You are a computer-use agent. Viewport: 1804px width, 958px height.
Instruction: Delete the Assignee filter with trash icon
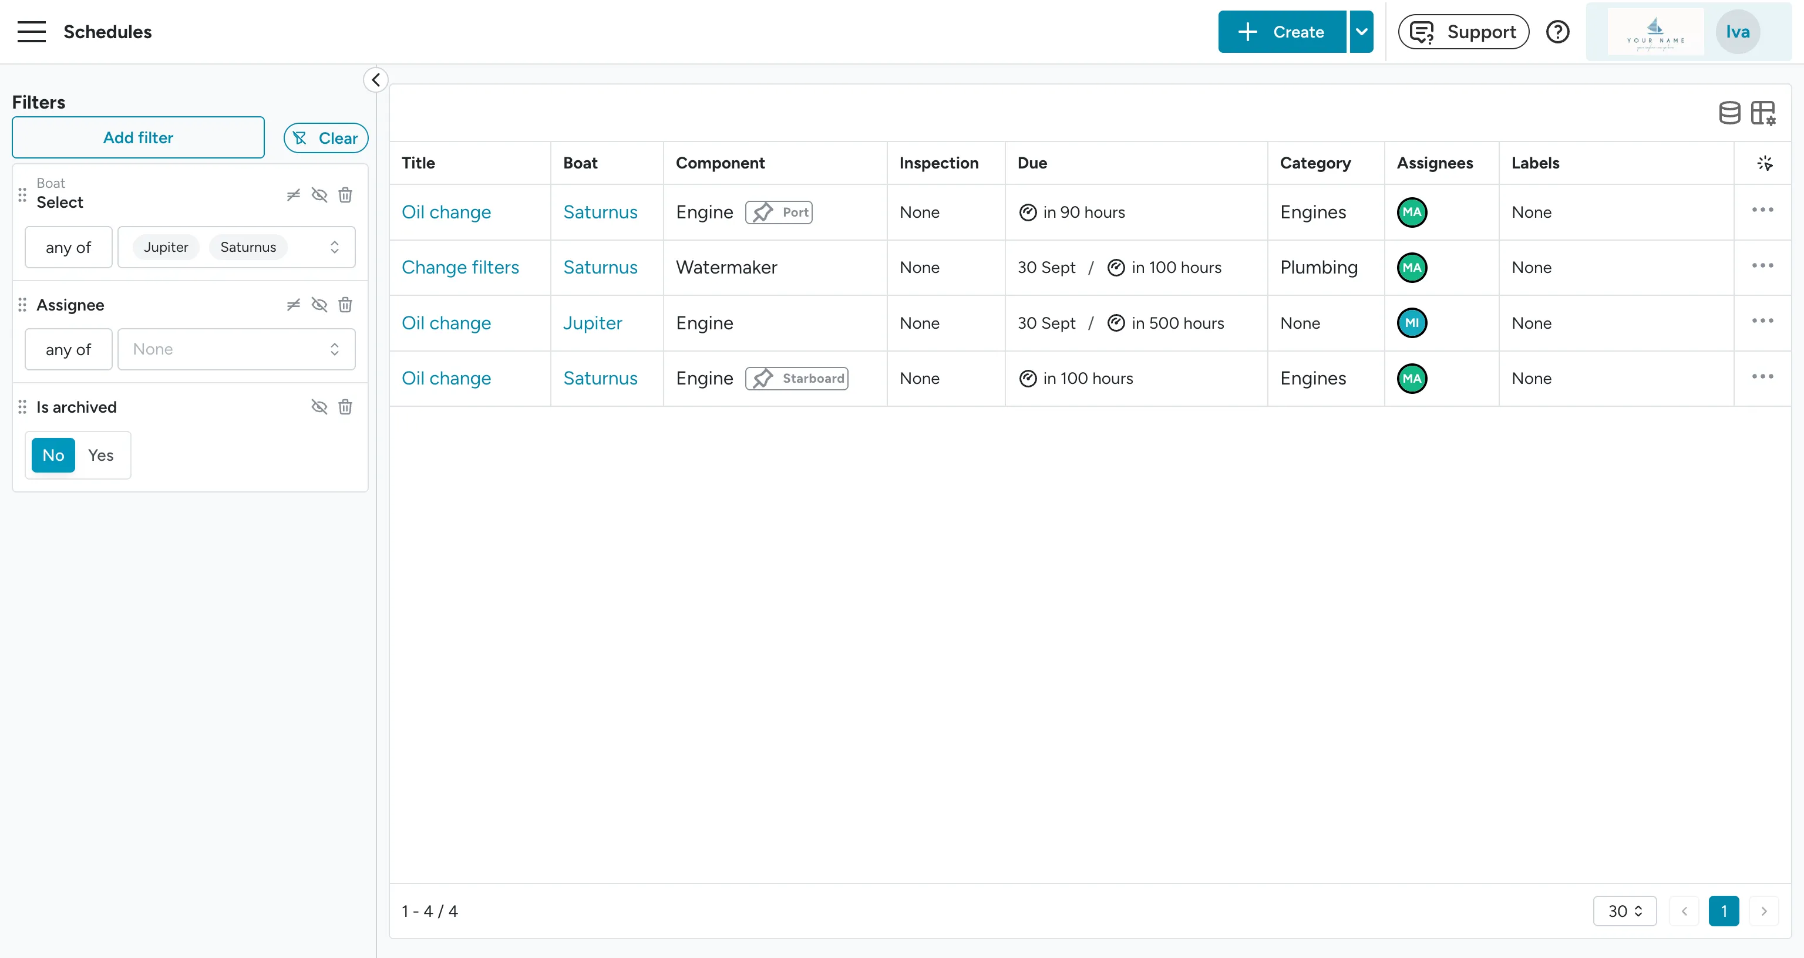[x=345, y=305]
